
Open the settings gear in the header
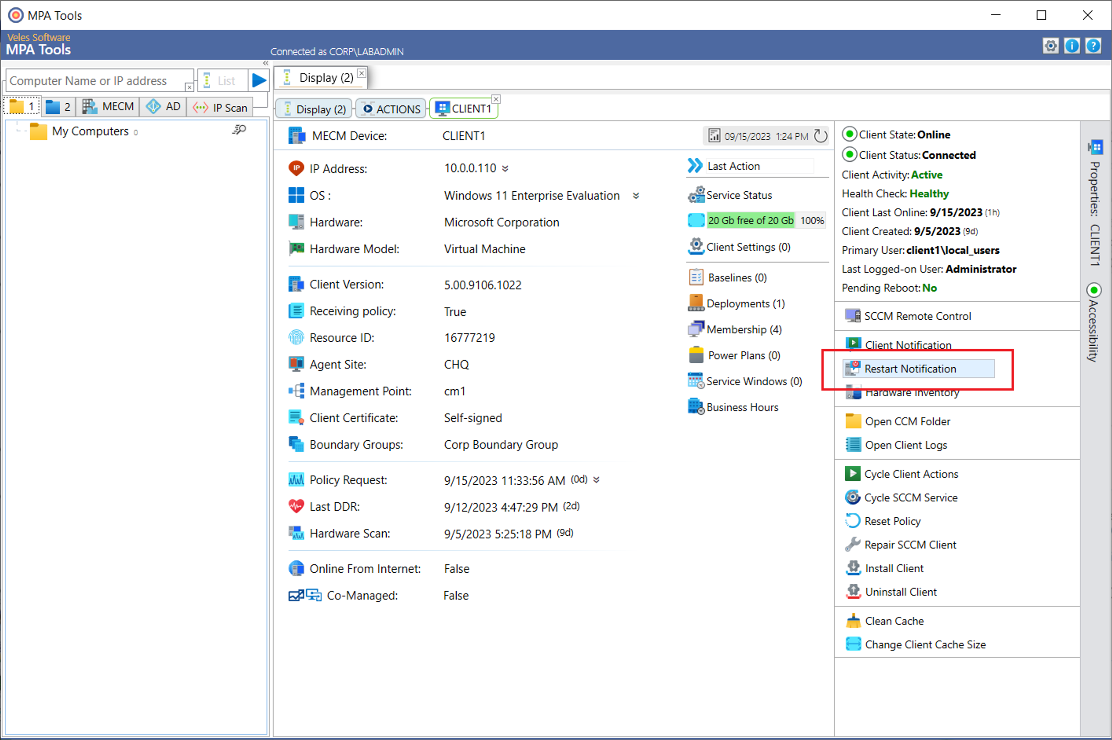[x=1050, y=46]
